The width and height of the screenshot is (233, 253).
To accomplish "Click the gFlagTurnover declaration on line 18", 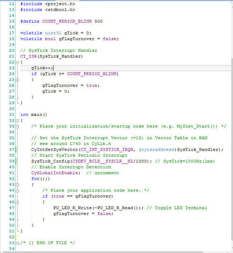I will click(76, 39).
